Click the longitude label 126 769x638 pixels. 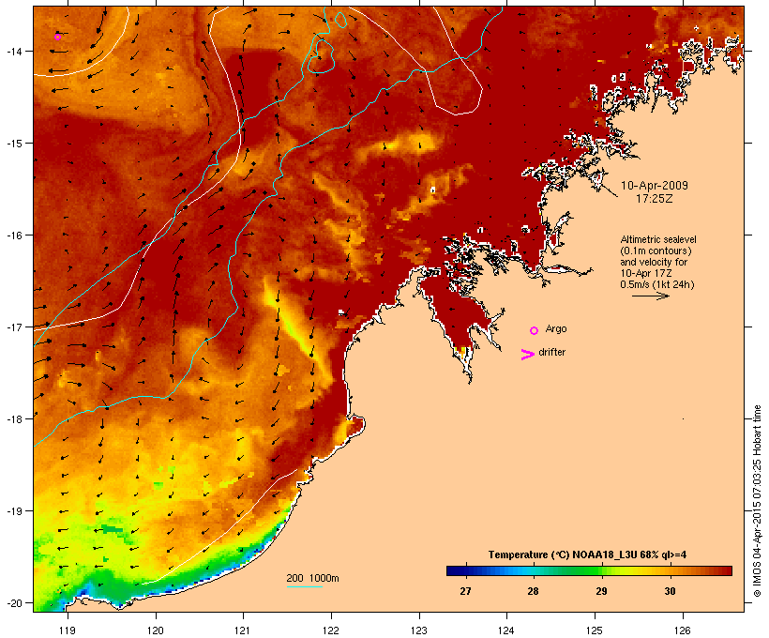tap(683, 630)
